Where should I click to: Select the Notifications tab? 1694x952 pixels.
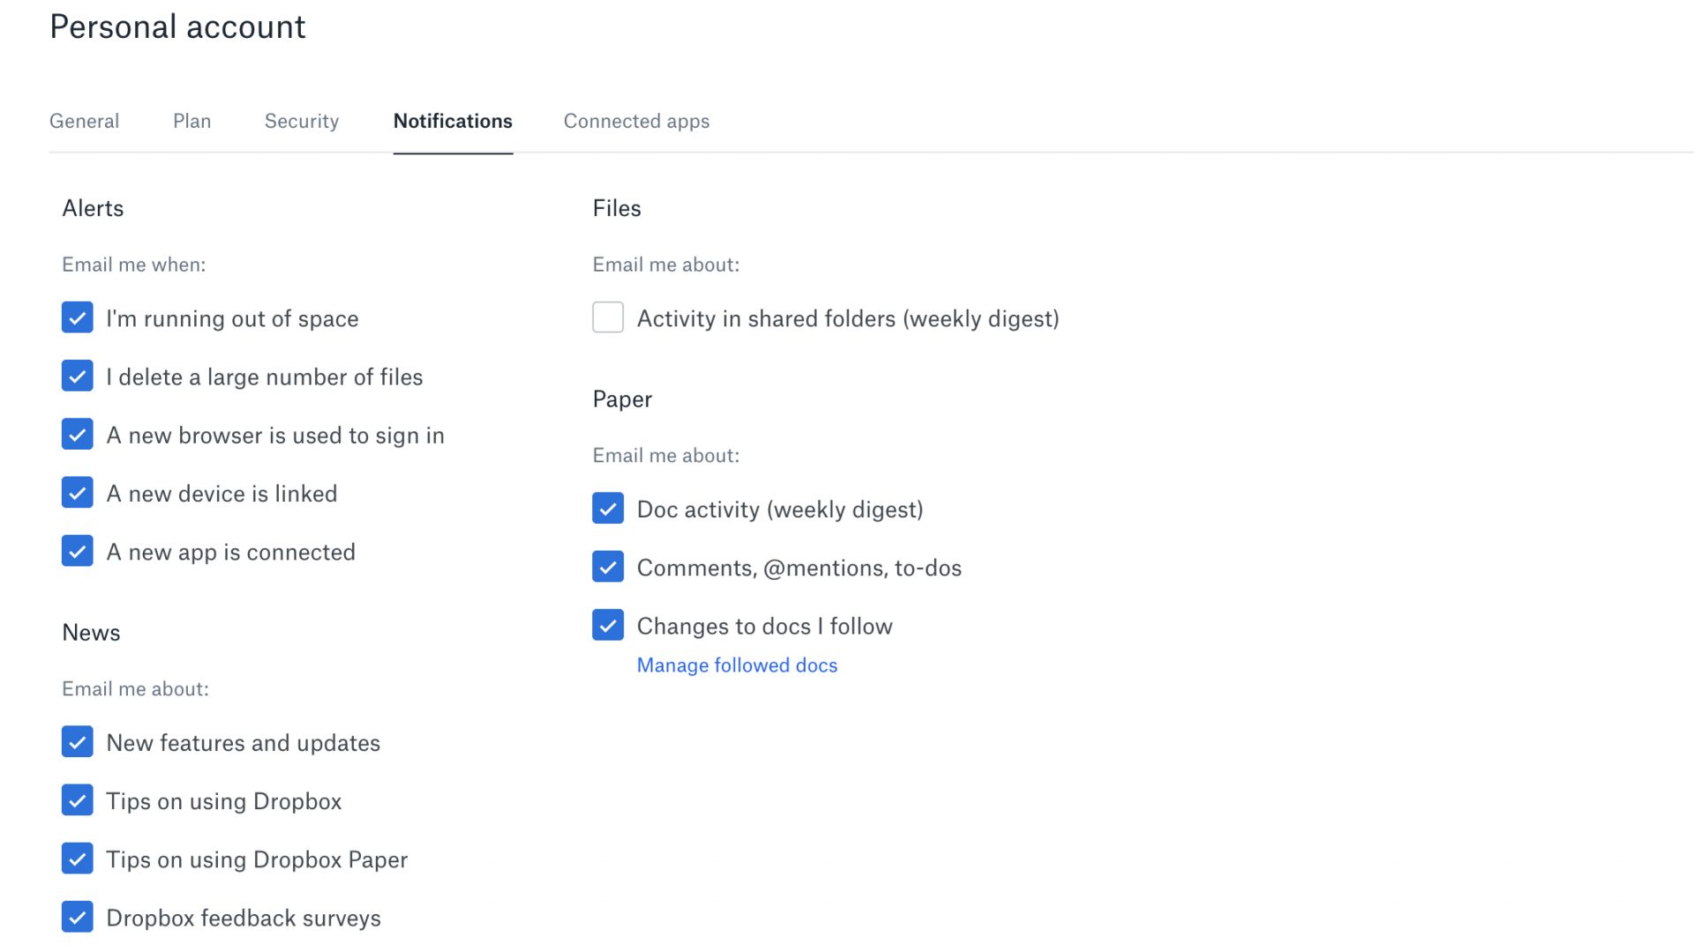453,121
